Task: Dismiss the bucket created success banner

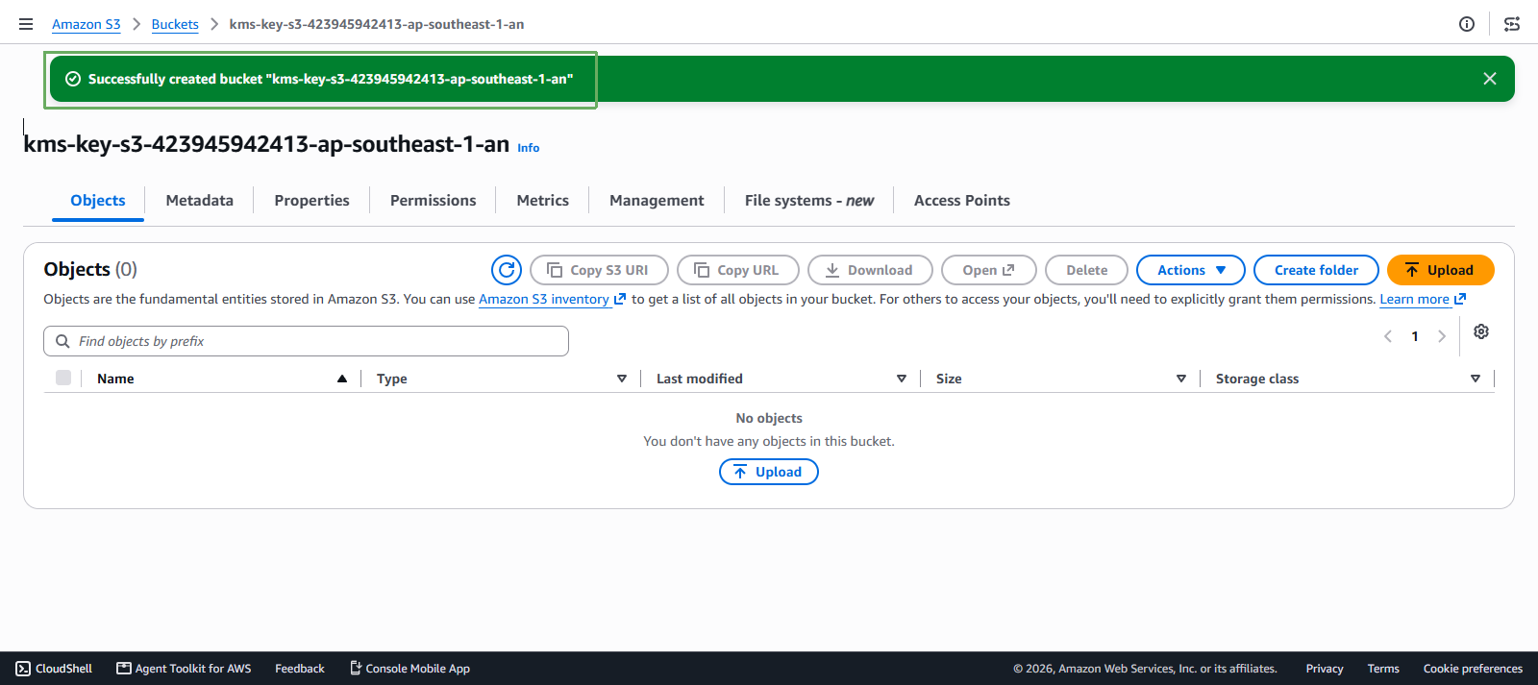Action: [x=1490, y=79]
